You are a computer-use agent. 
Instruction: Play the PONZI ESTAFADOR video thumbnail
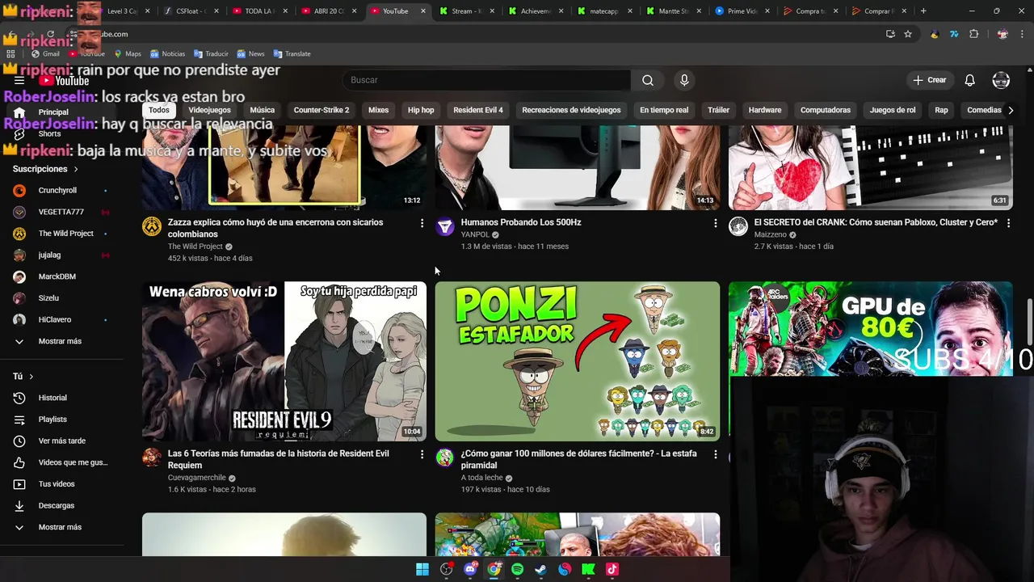578,361
